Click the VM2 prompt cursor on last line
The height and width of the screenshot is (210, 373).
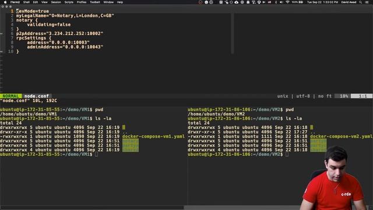[x=287, y=154]
